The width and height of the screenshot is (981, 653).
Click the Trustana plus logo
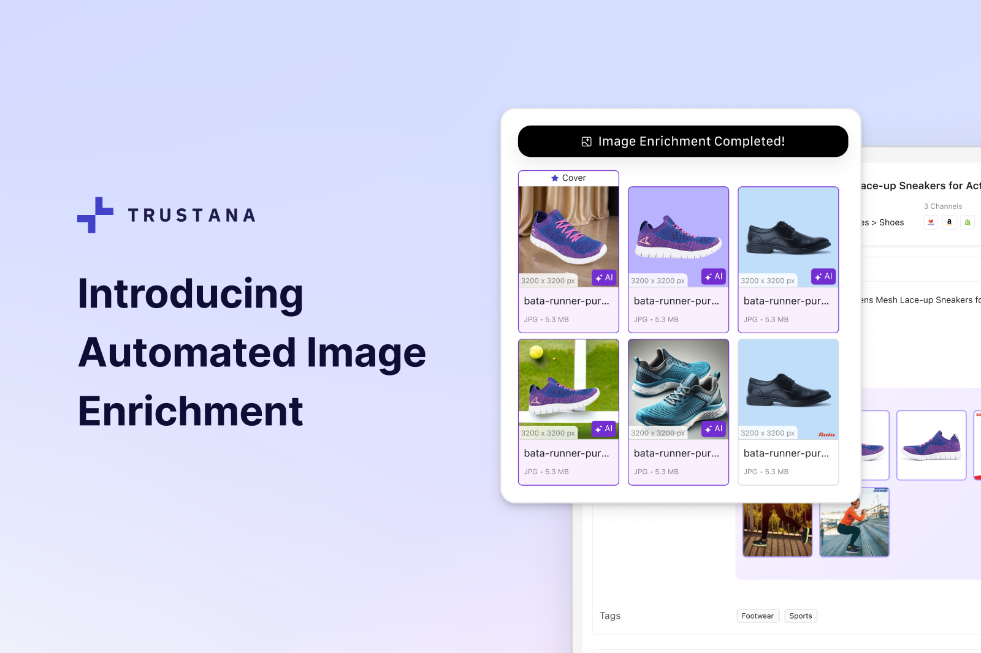(95, 215)
